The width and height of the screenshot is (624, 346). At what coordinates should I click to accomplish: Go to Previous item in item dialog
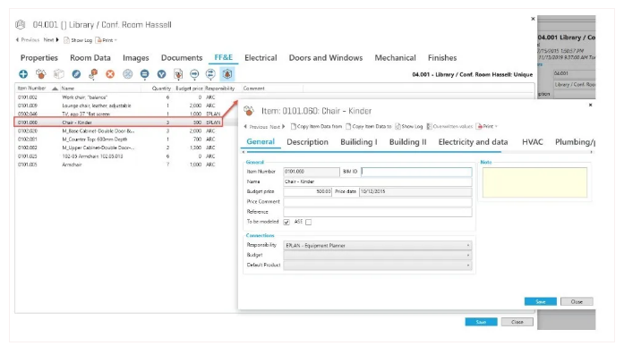(x=255, y=127)
